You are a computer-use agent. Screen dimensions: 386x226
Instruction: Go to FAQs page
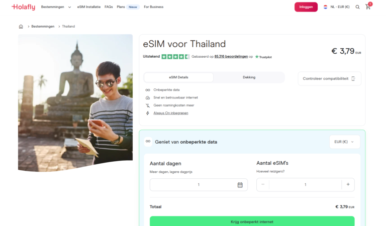(109, 7)
